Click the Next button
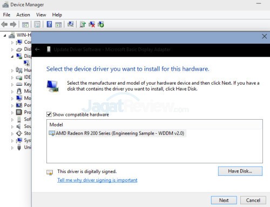Screen dimensions: 270x207 (224, 200)
